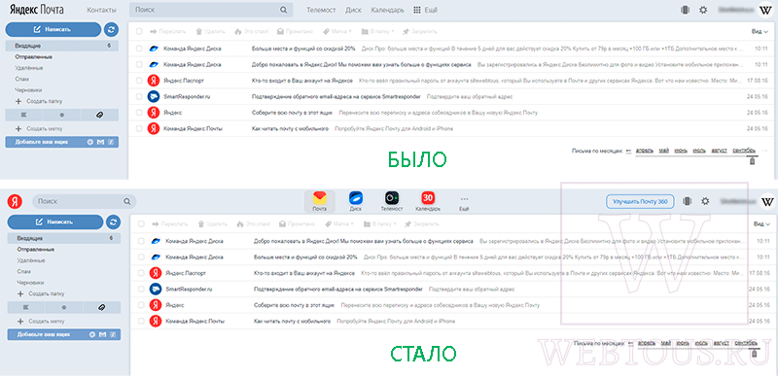The width and height of the screenshot is (778, 376).
Task: Click trash icon under months in old interface
Action: (753, 161)
